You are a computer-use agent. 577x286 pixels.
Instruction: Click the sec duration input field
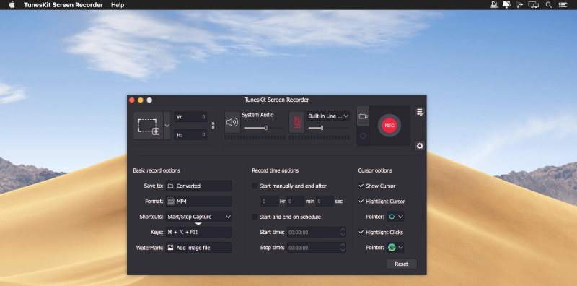[x=325, y=201]
